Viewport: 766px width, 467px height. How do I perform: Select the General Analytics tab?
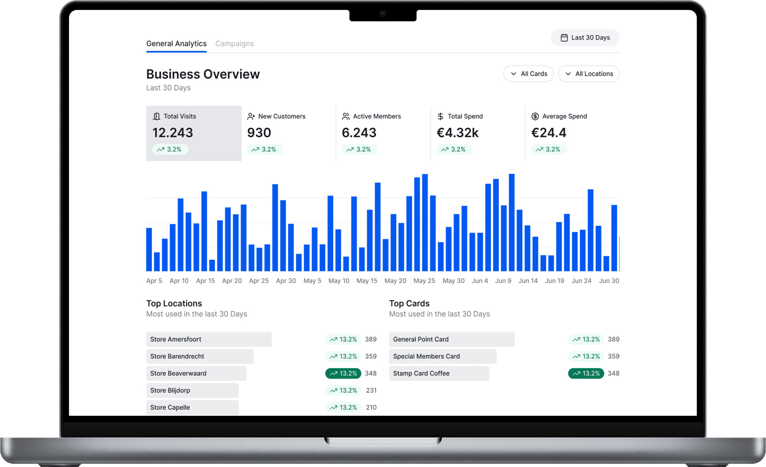[x=176, y=44]
